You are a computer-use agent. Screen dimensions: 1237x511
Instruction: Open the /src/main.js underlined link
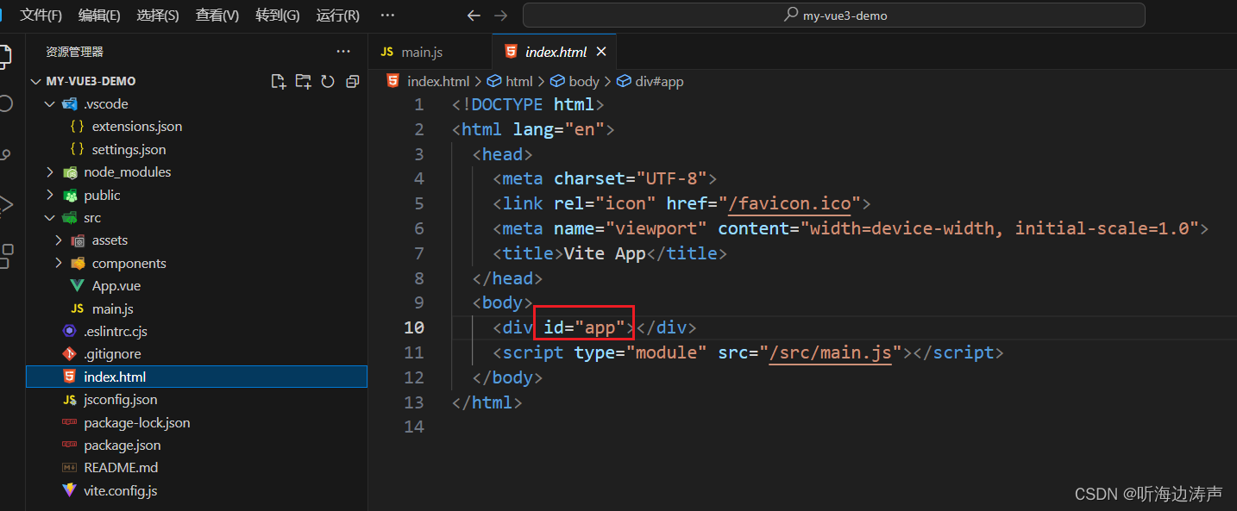pyautogui.click(x=831, y=352)
